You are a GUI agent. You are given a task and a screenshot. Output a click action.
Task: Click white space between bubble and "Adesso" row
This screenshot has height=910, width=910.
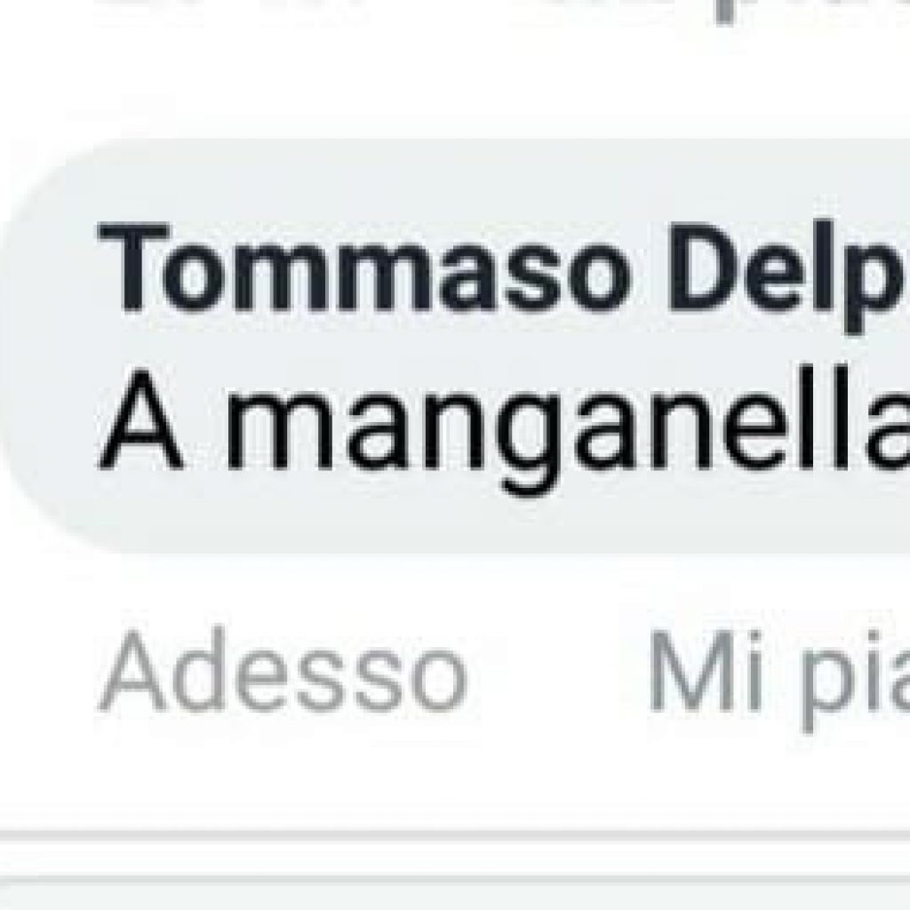(455, 587)
